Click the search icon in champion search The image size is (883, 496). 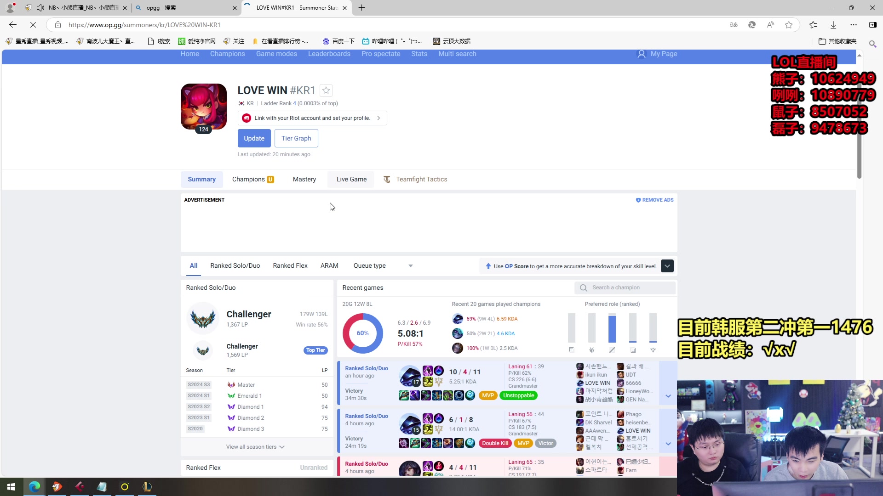click(584, 287)
